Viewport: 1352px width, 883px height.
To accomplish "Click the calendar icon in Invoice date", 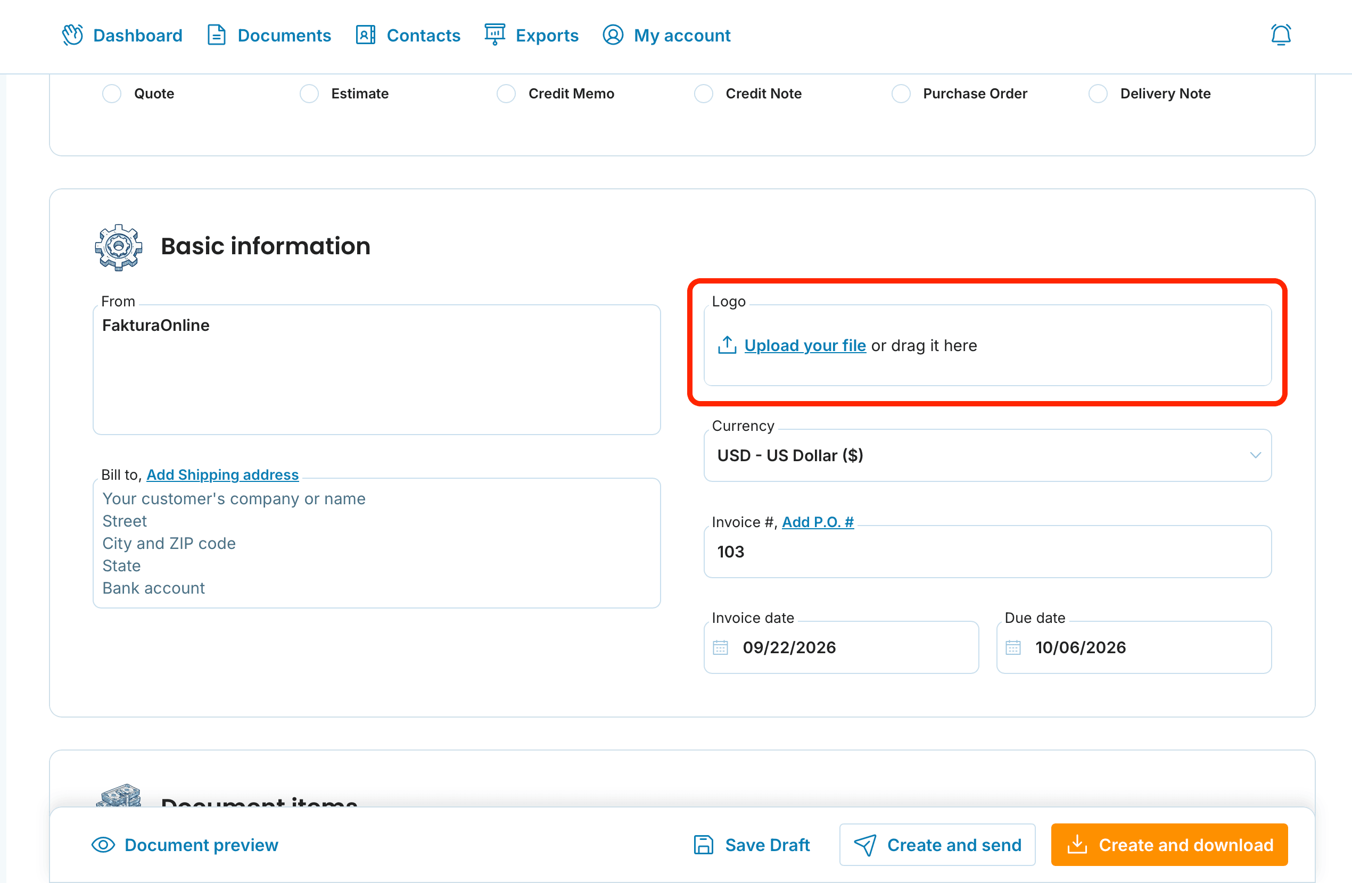I will [x=720, y=647].
